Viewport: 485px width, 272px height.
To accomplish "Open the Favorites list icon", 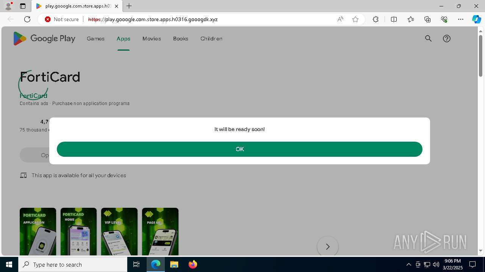I will coord(411,19).
